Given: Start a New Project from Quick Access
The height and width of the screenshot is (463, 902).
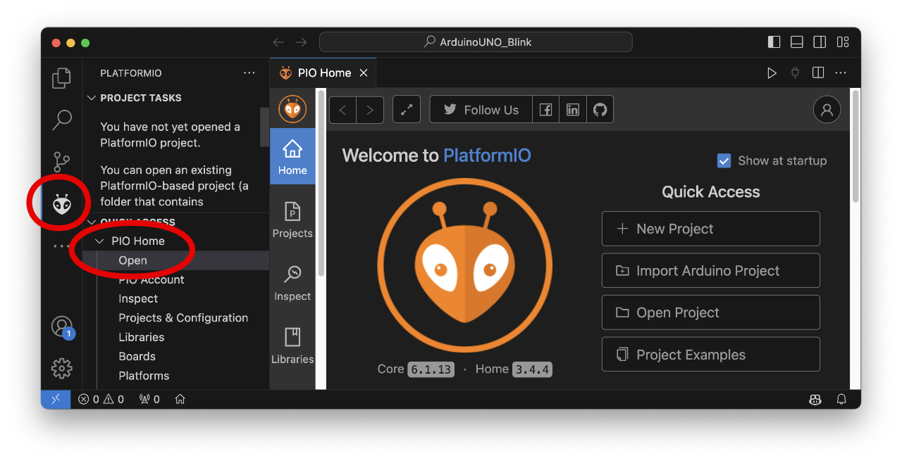Looking at the screenshot, I should pyautogui.click(x=710, y=228).
